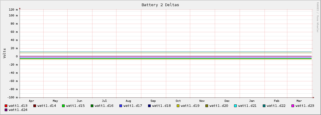Viewport: 321px width, 115px height.
Task: Click the Sep x-axis month label
Action: point(153,101)
